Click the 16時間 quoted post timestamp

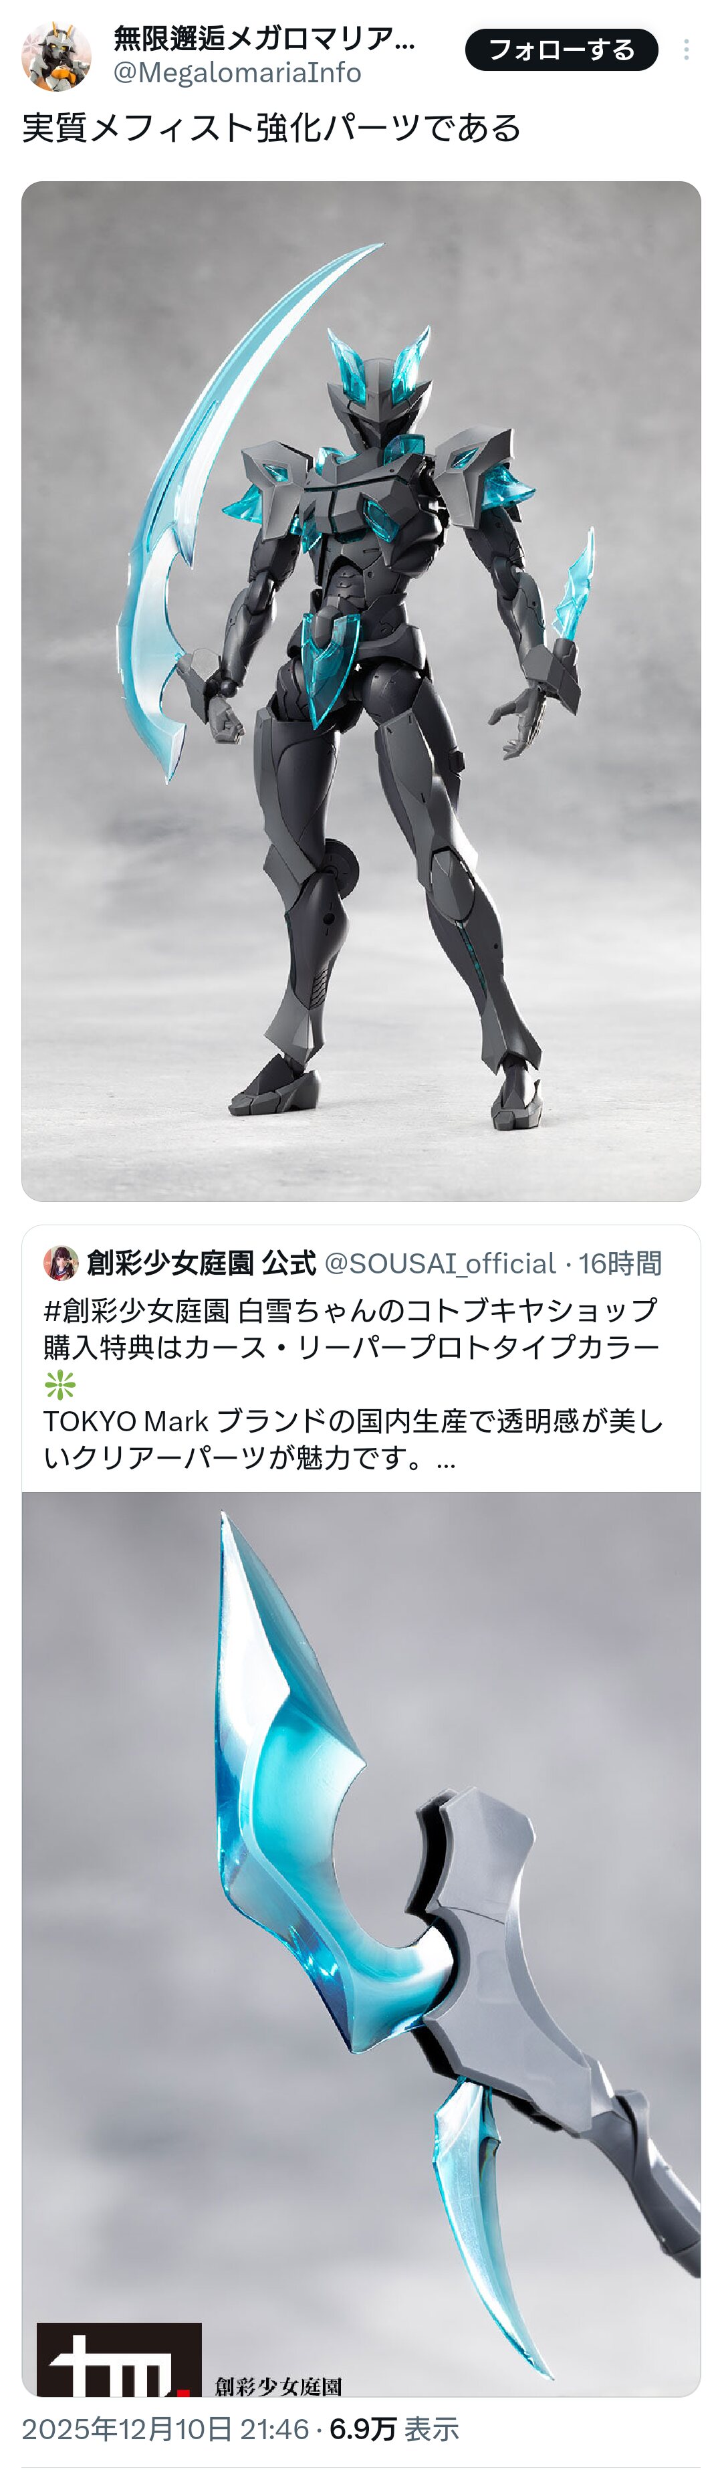pyautogui.click(x=620, y=1263)
